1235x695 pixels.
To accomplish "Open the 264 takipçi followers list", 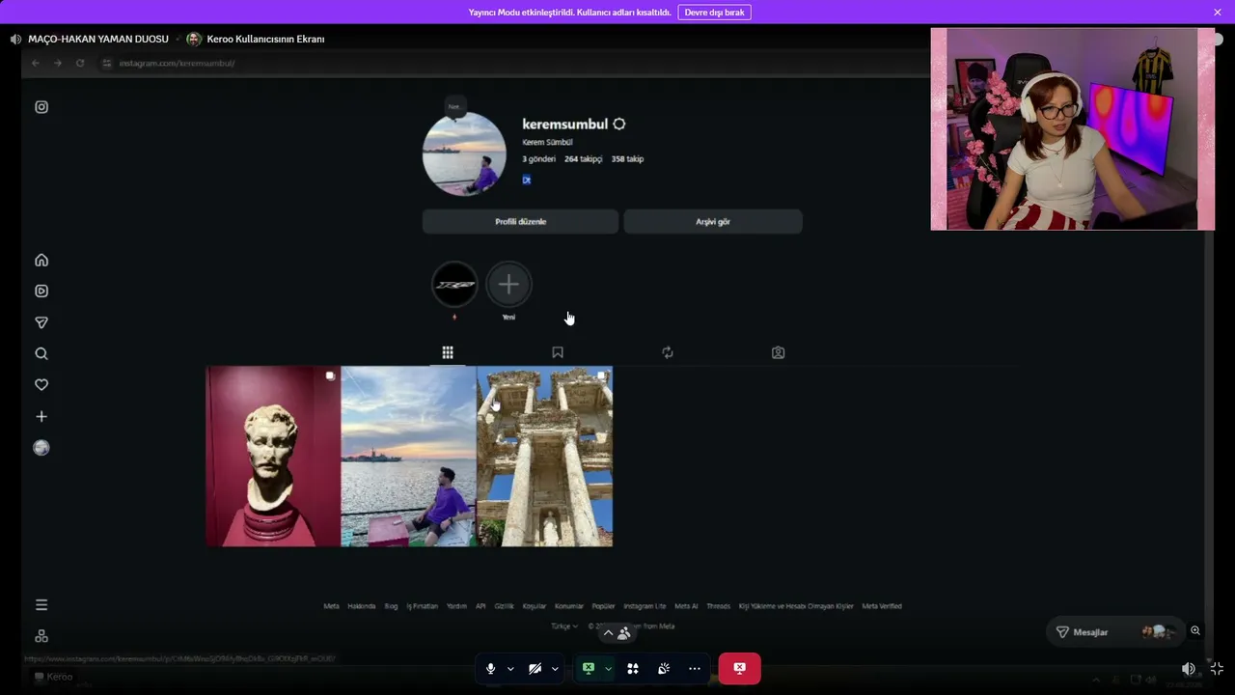I will point(584,159).
